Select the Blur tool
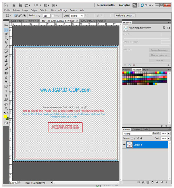 (6, 77)
